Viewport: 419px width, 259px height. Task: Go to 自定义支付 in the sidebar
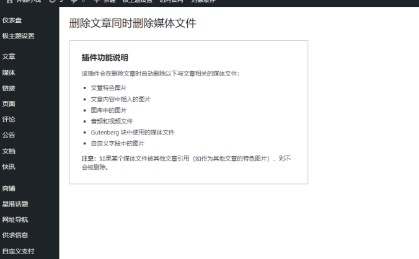pos(18,251)
